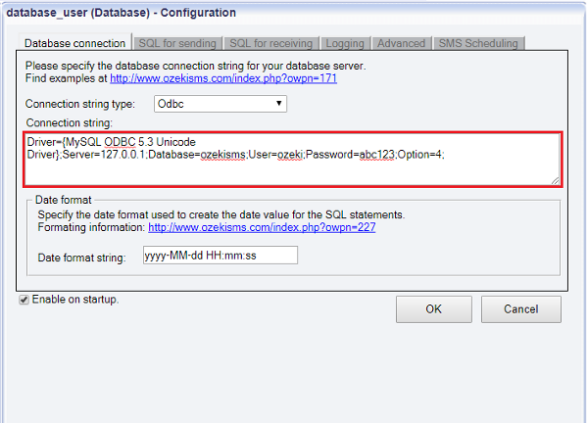Open the SQL for sending tab
588x423 pixels.
click(x=176, y=43)
